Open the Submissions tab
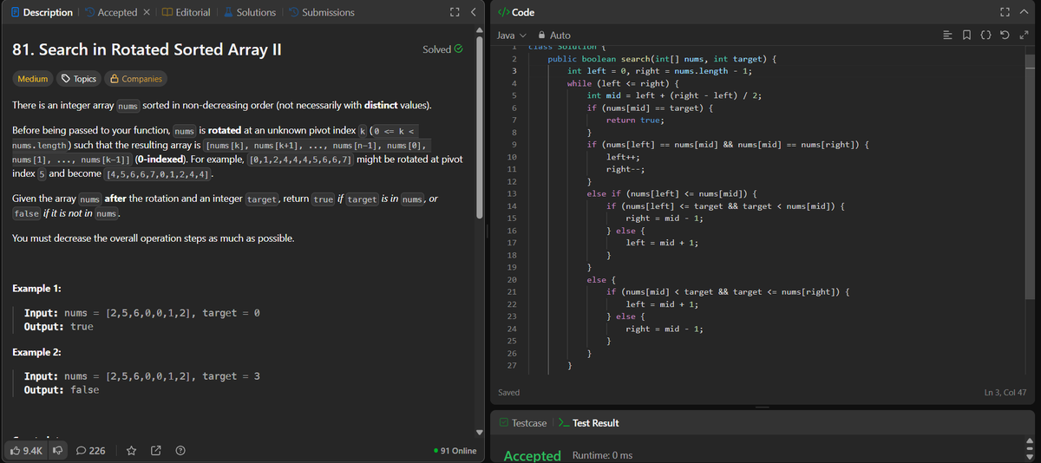This screenshot has height=463, width=1041. pyautogui.click(x=321, y=12)
